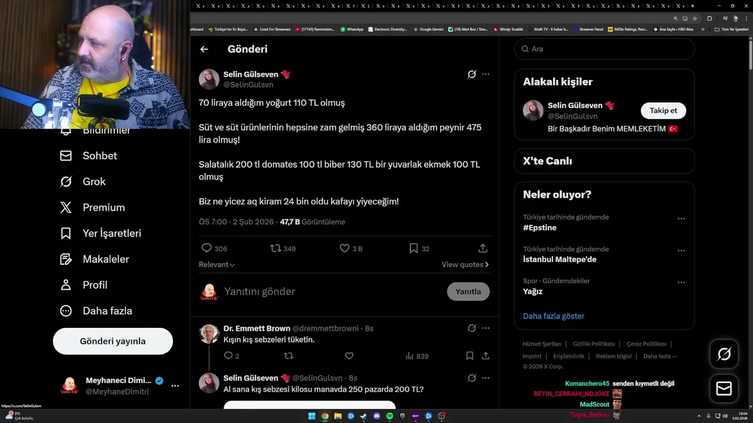Open Makaleler in the sidebar
The width and height of the screenshot is (753, 423).
[94, 259]
